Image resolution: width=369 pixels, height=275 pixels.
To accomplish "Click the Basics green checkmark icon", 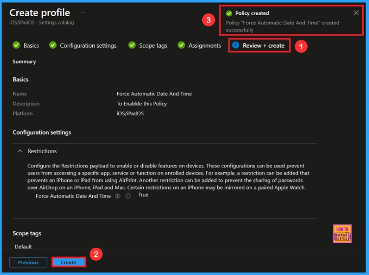I will click(x=17, y=45).
